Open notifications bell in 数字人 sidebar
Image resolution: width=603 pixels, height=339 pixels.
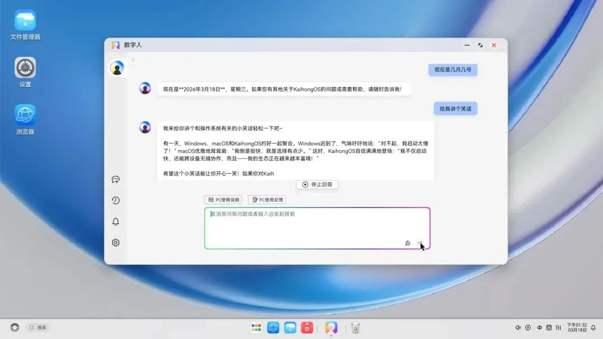coord(116,221)
